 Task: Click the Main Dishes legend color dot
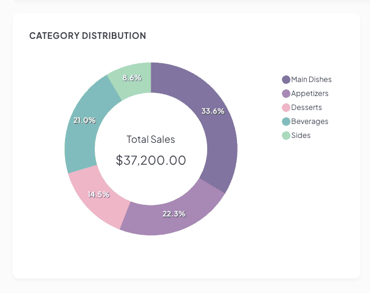[x=286, y=80]
